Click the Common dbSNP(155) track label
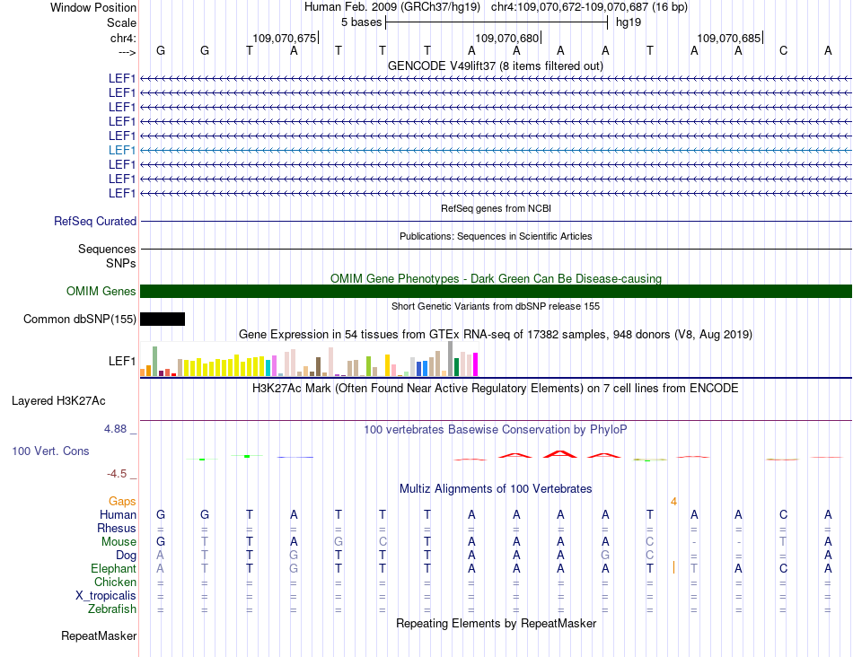Screen dimensions: 853x657 [79, 320]
